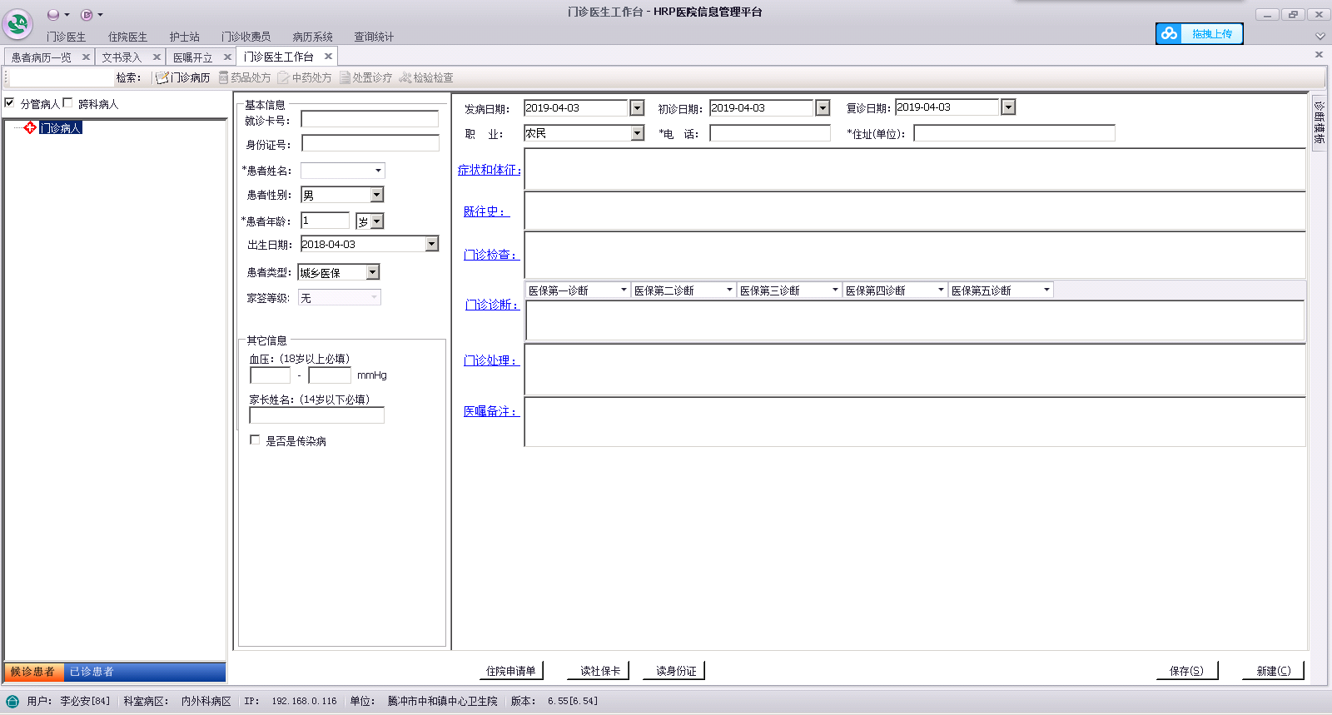Close the 文书录入 tab

coord(157,57)
